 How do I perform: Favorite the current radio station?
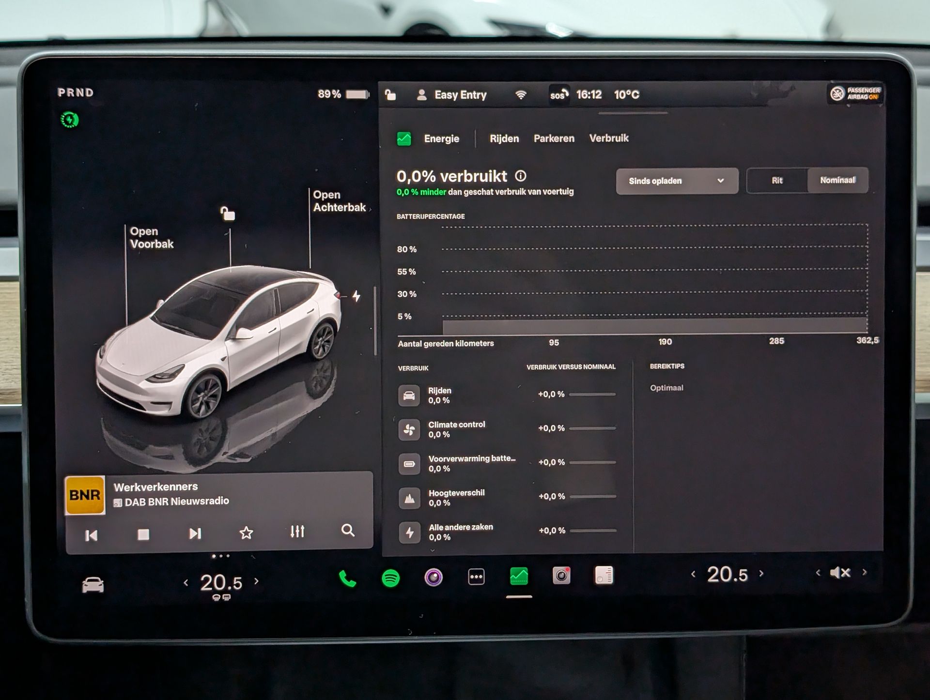click(246, 533)
